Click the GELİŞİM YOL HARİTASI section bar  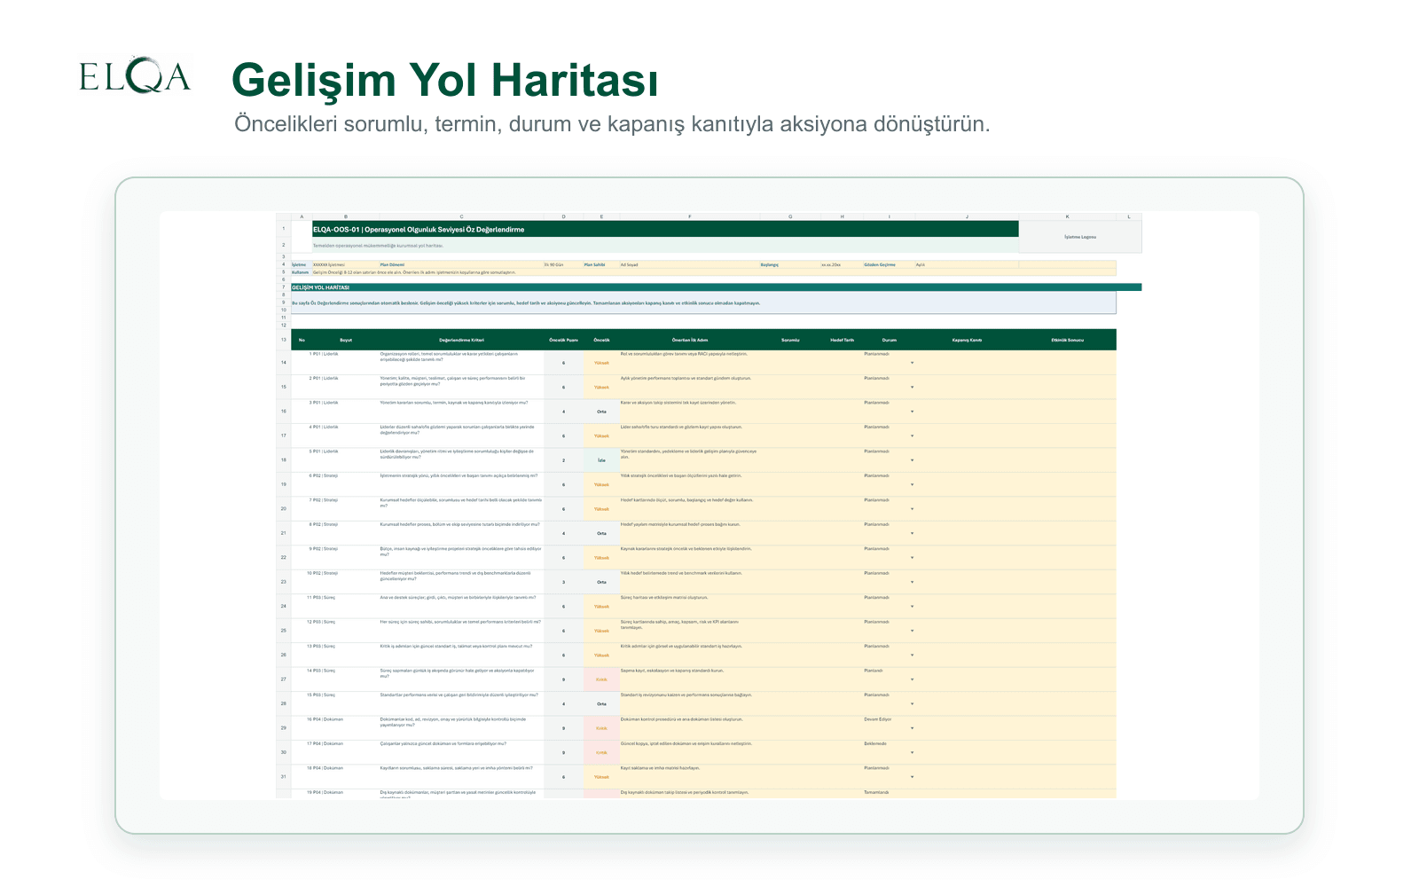(x=716, y=287)
